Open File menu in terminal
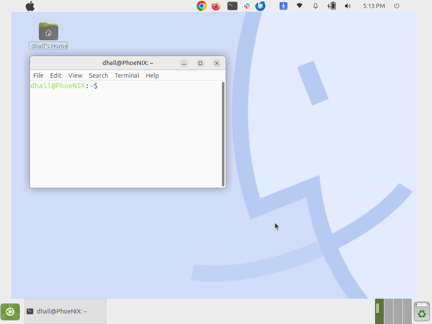This screenshot has width=432, height=324. [38, 76]
